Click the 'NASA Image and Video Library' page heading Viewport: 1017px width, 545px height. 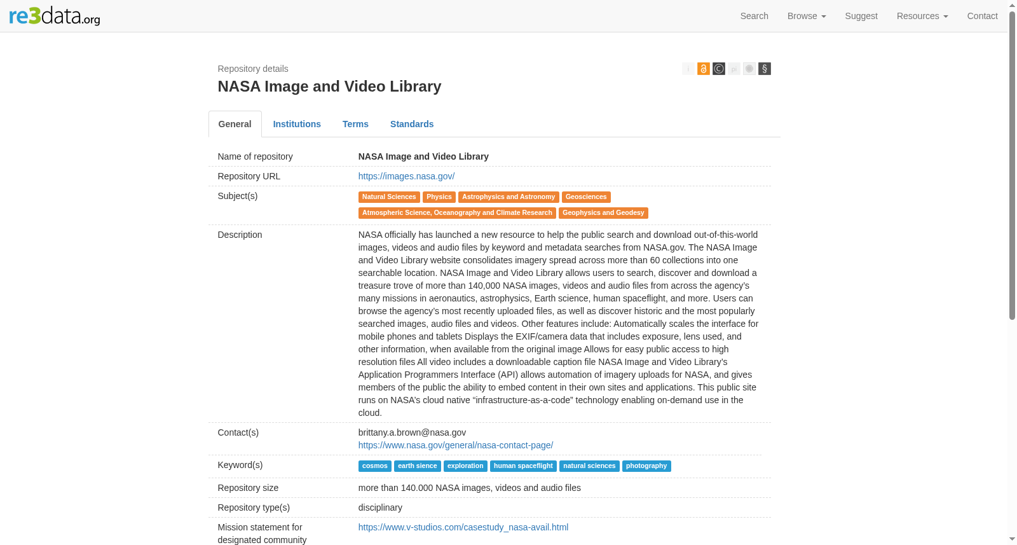tap(329, 86)
